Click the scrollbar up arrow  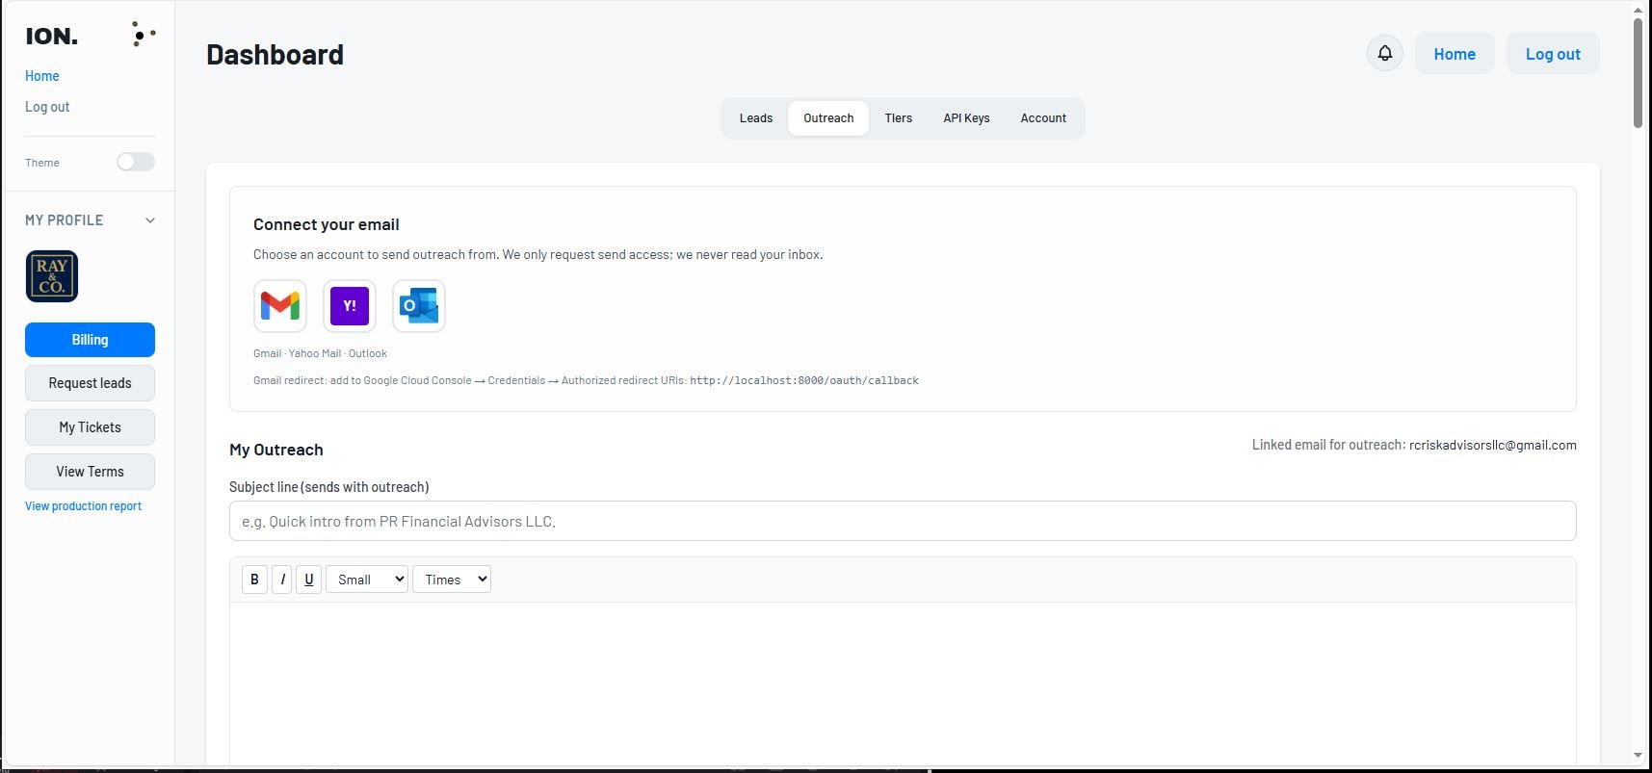click(x=1639, y=9)
